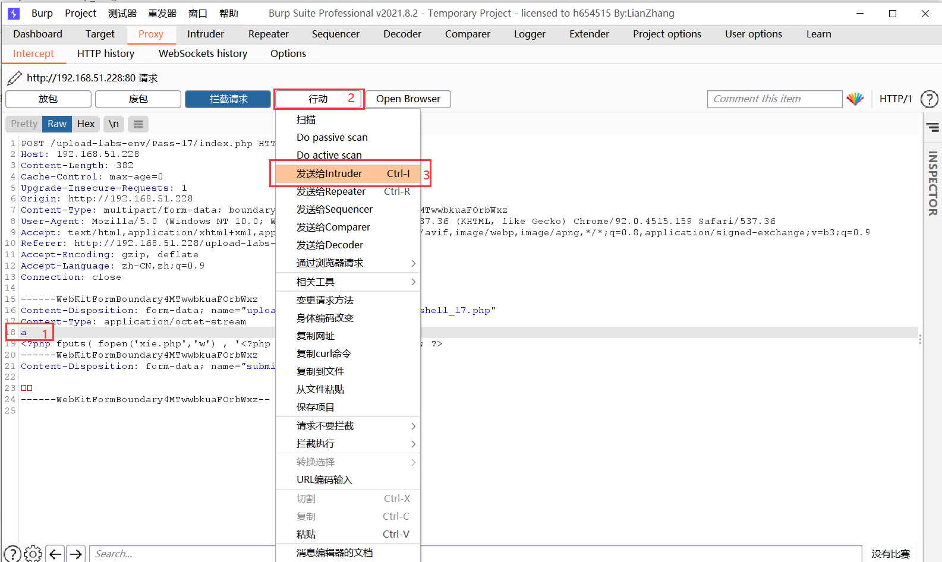Select 复制网址 menu item
The image size is (942, 562).
348,336
